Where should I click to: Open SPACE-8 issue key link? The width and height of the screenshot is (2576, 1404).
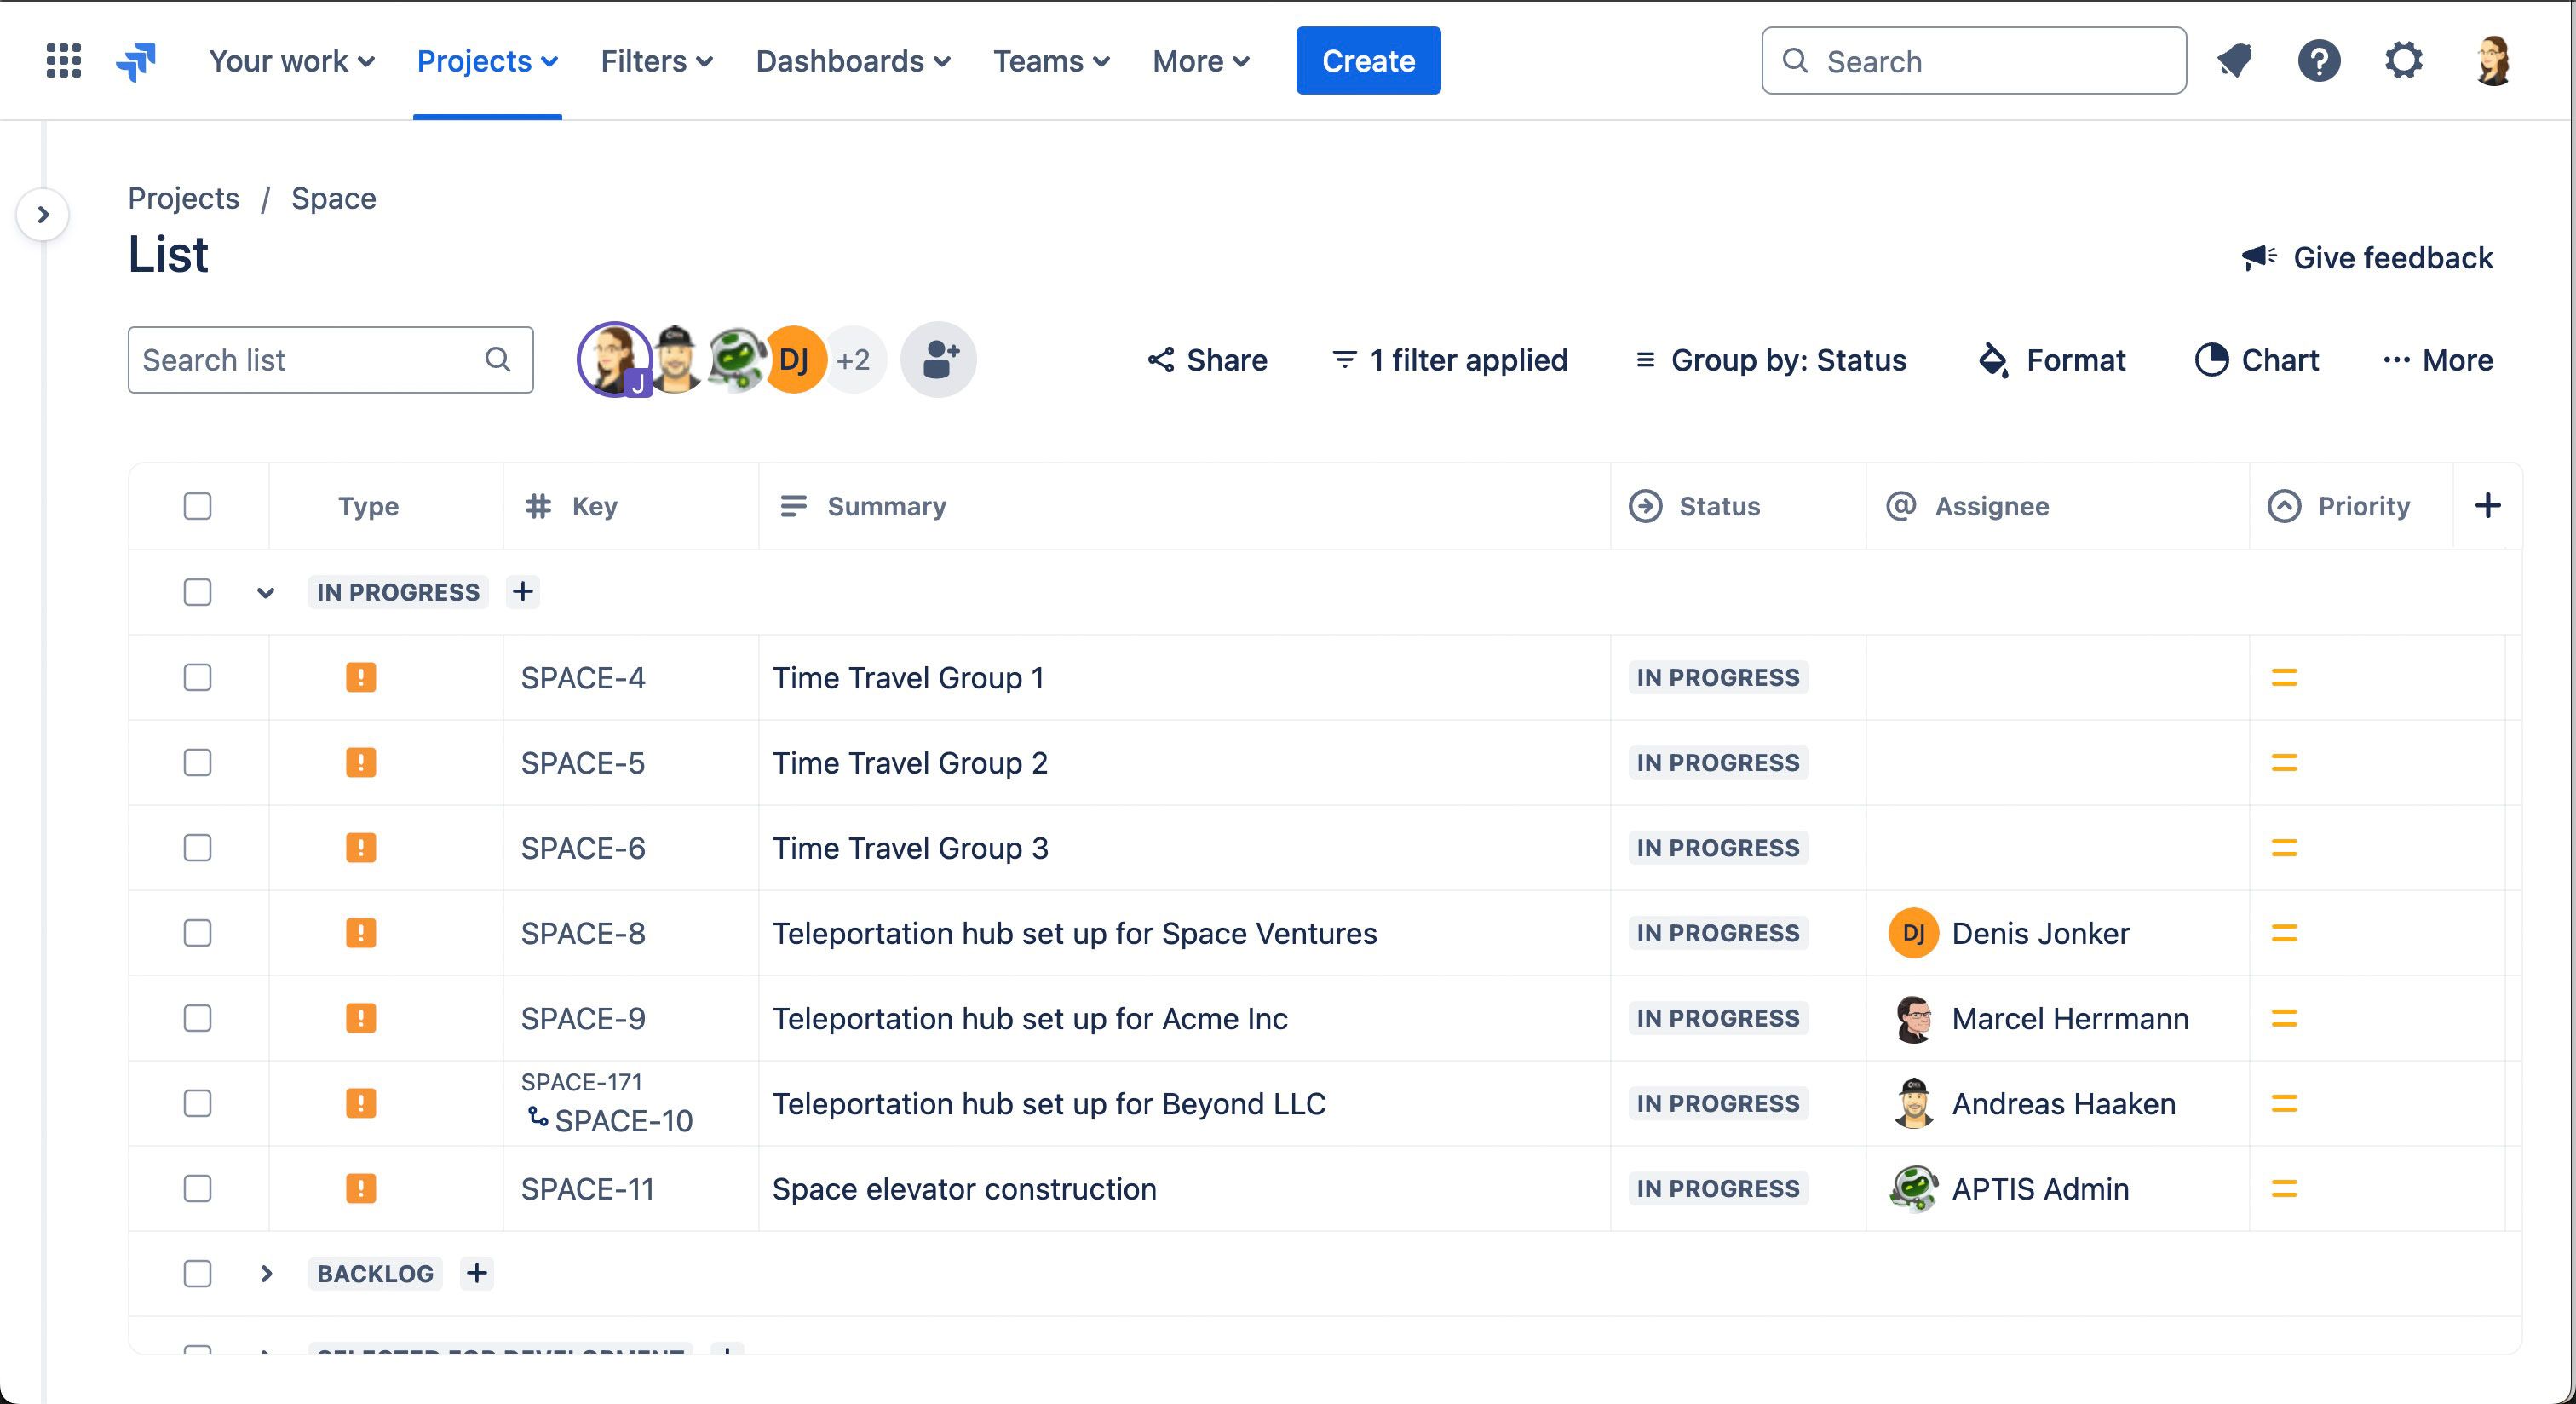(583, 933)
